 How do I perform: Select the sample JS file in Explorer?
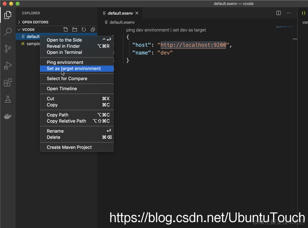33,43
